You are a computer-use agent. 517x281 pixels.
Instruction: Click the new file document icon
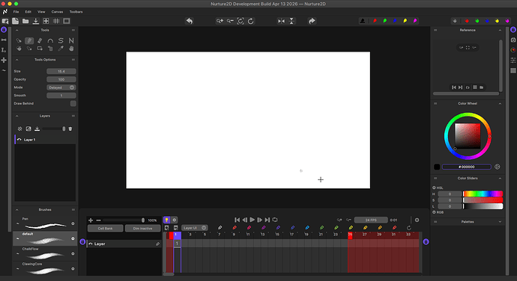[x=15, y=21]
